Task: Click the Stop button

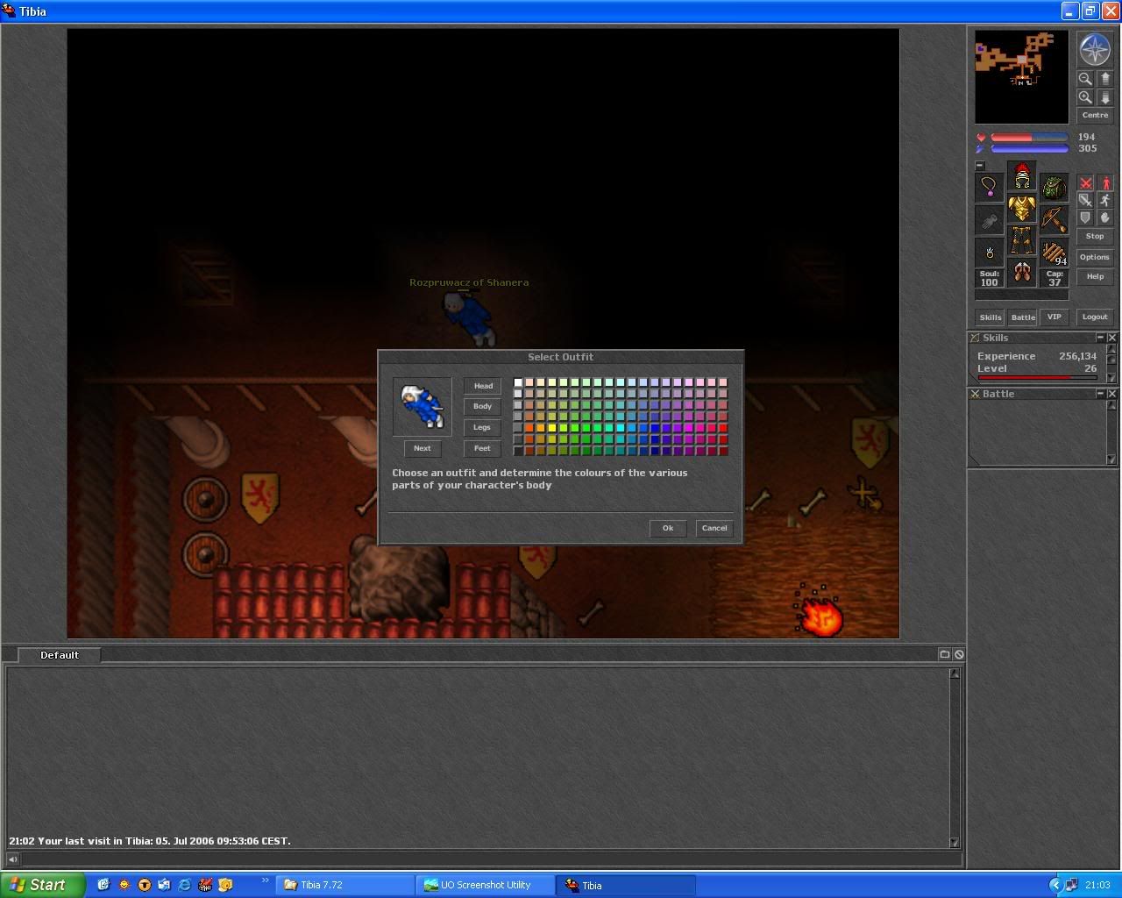Action: pyautogui.click(x=1095, y=237)
